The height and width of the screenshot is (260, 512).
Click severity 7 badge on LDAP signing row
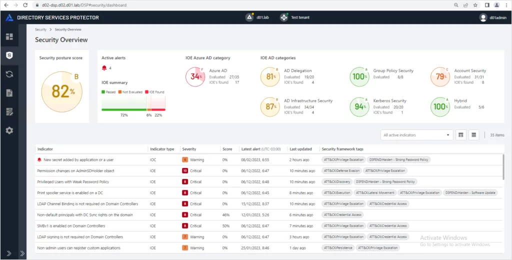pyautogui.click(x=185, y=237)
